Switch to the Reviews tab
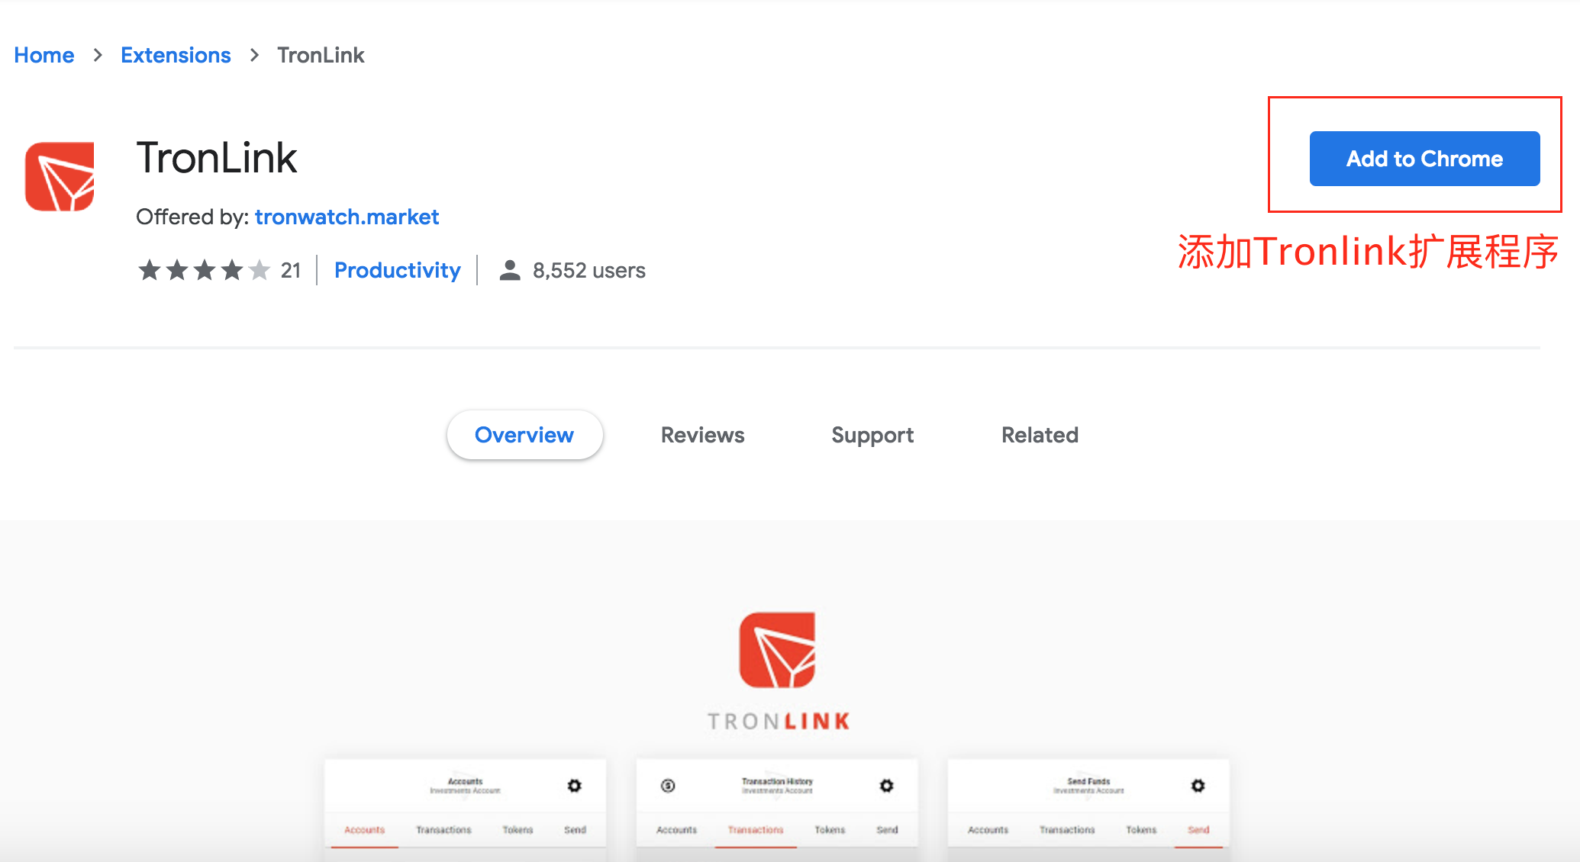 coord(701,434)
